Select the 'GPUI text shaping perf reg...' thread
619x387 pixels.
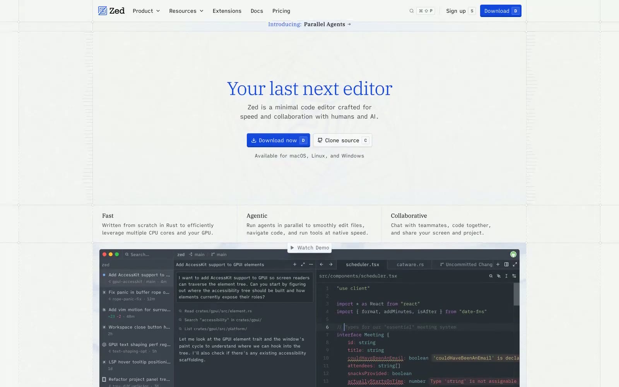[137, 348]
